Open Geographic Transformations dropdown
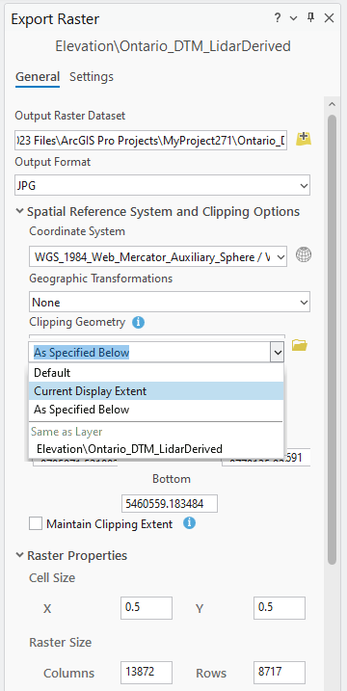Screen dimensions: 347x691 pyautogui.click(x=170, y=303)
